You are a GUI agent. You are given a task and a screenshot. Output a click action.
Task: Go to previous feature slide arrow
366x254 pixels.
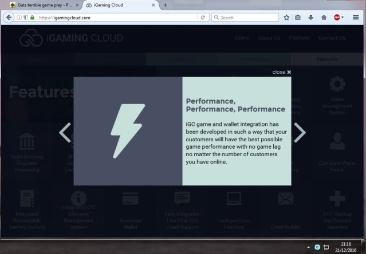65,133
